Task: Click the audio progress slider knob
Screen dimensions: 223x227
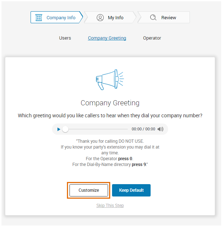Action: click(x=65, y=129)
